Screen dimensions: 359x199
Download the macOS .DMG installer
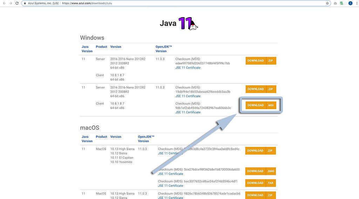pyautogui.click(x=260, y=171)
